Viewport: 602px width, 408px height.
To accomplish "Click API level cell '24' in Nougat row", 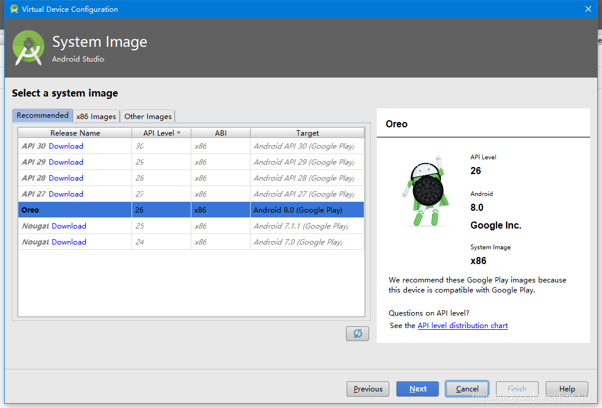I will pos(161,242).
